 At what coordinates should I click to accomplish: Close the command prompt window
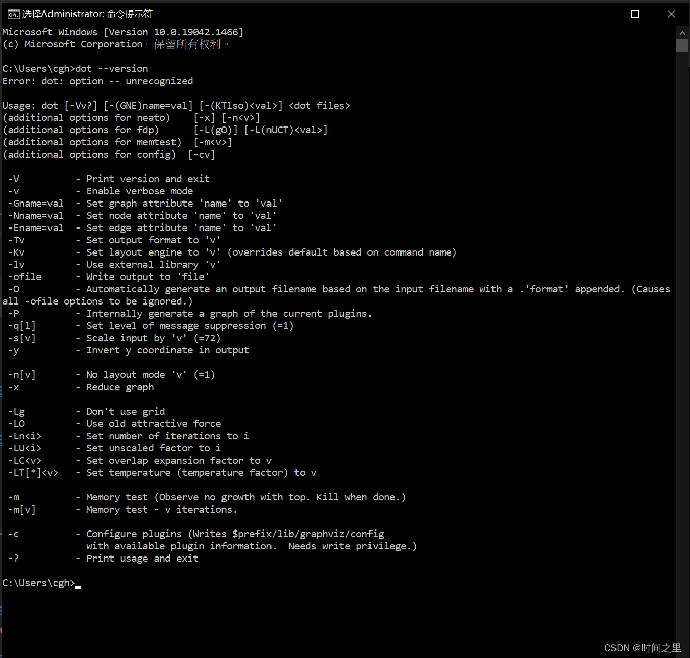pos(671,14)
